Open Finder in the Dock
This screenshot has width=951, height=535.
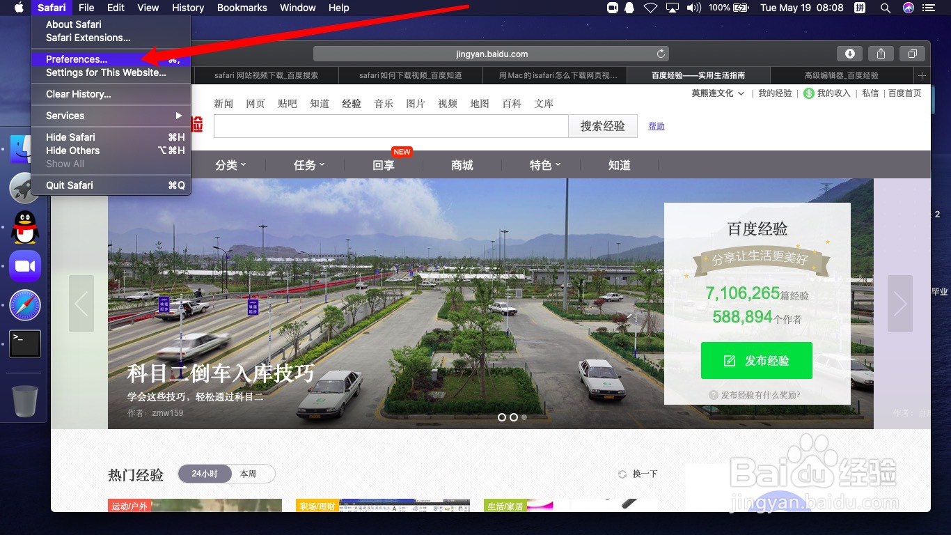24,149
